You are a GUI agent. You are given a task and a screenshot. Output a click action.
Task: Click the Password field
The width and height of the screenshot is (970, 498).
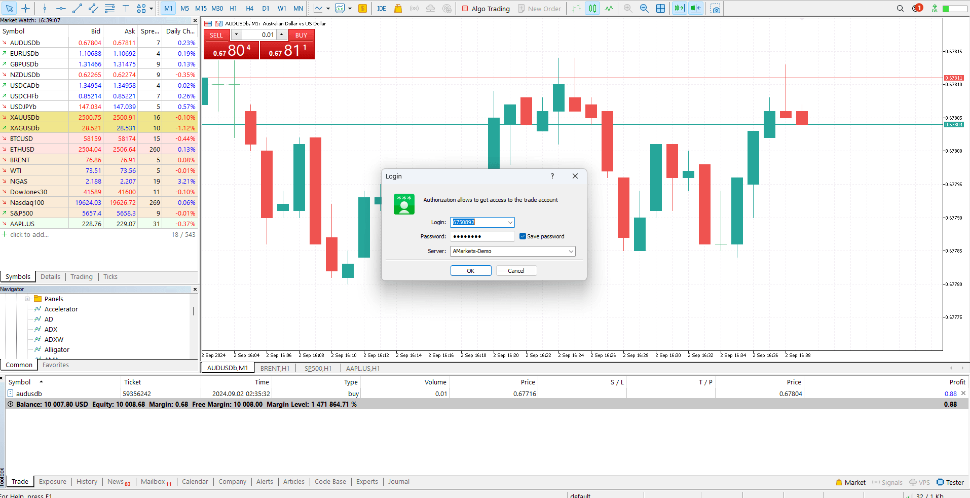(x=482, y=236)
